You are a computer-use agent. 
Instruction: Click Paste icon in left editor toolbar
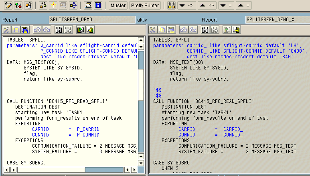[25, 30]
